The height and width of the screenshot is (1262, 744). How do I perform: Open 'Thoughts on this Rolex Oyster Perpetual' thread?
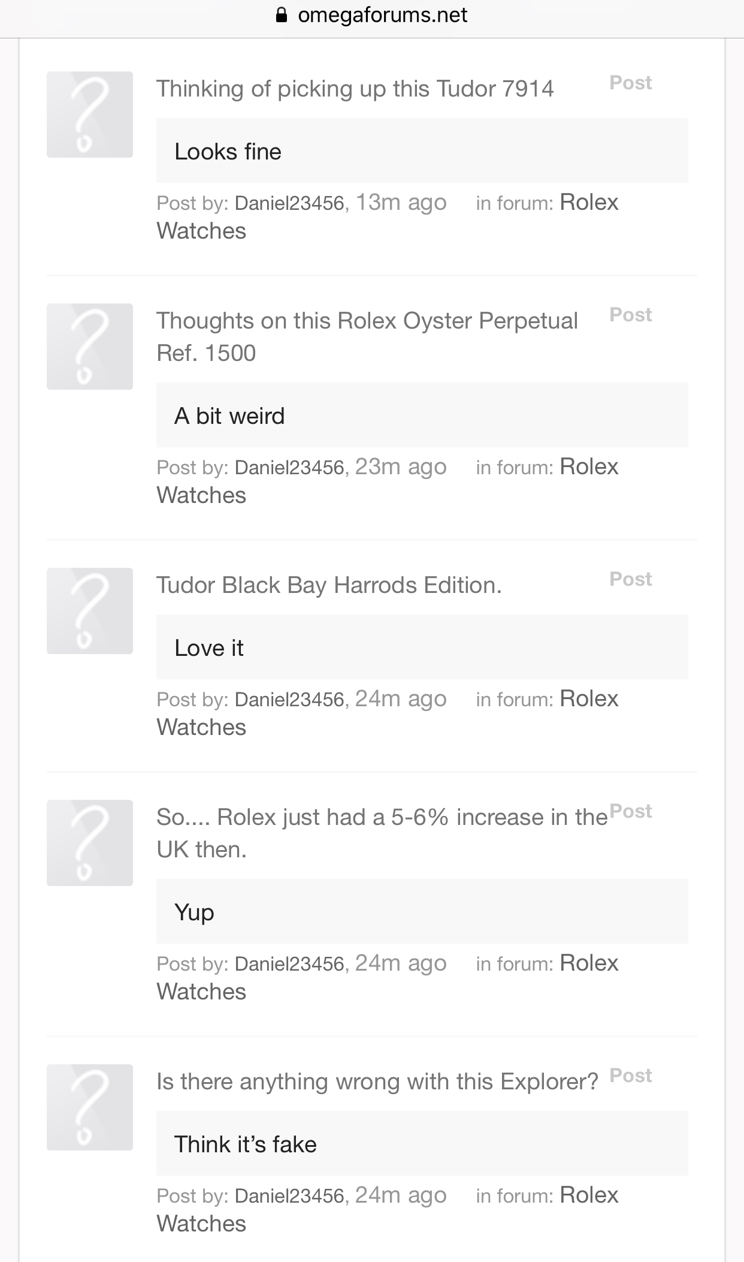pos(367,321)
